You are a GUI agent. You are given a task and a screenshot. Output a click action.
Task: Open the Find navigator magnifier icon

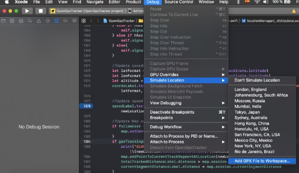[x=30, y=21]
